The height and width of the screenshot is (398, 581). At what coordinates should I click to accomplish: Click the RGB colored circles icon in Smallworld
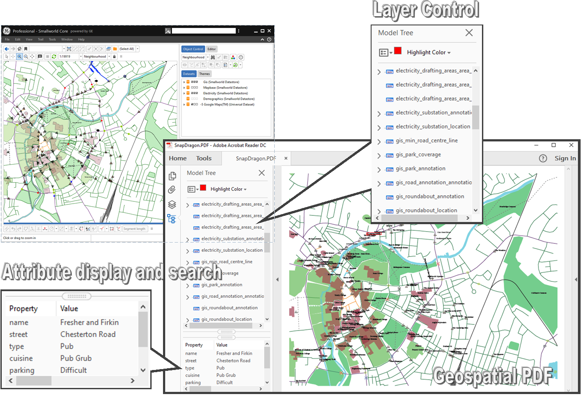pyautogui.click(x=233, y=57)
